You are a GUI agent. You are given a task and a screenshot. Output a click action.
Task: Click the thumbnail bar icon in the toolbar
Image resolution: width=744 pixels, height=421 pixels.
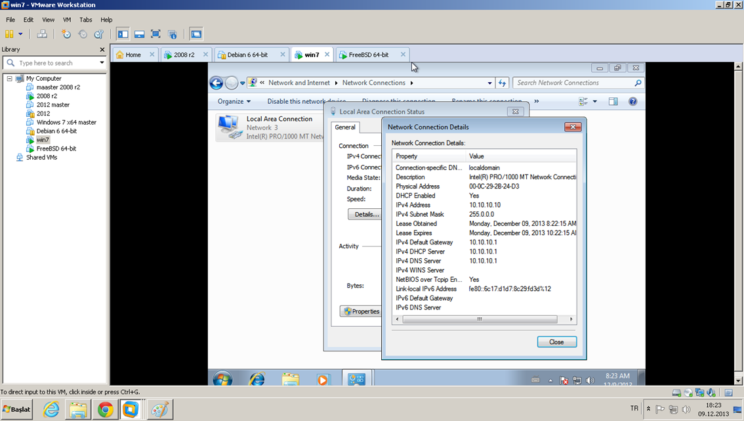pyautogui.click(x=139, y=34)
